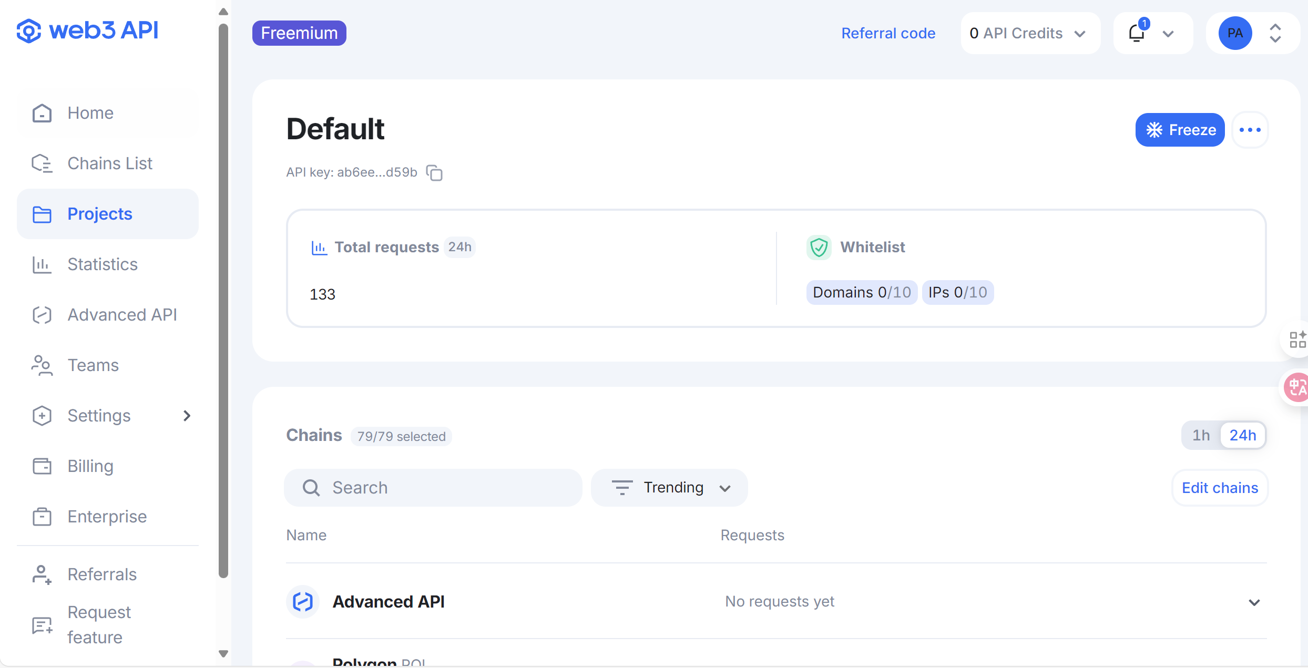Image resolution: width=1308 pixels, height=668 pixels.
Task: Select the 24h timeframe toggle
Action: click(x=1242, y=435)
